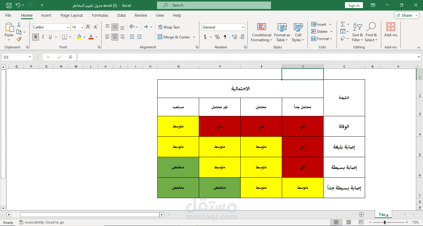Switch to the Review tab
The height and width of the screenshot is (226, 423).
click(141, 15)
